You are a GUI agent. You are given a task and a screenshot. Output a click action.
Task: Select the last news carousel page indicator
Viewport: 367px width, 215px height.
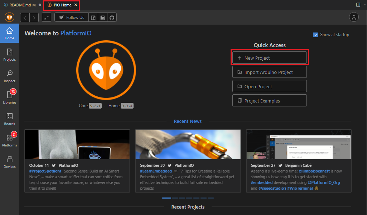[x=211, y=198]
